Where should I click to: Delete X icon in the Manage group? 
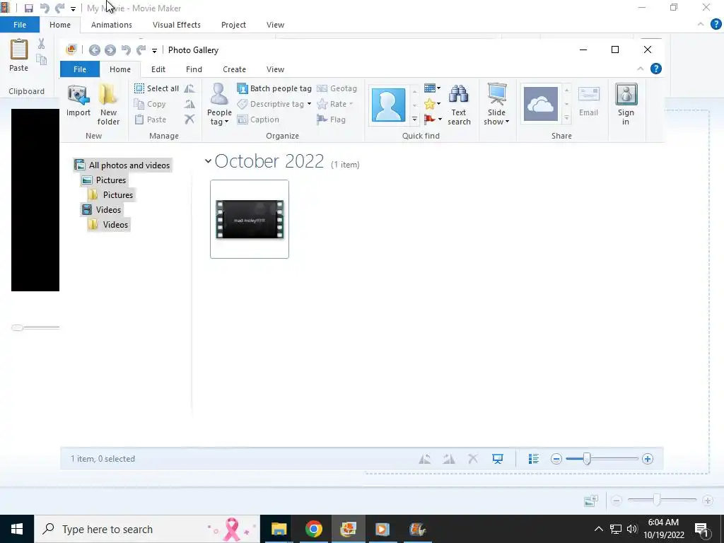point(189,119)
